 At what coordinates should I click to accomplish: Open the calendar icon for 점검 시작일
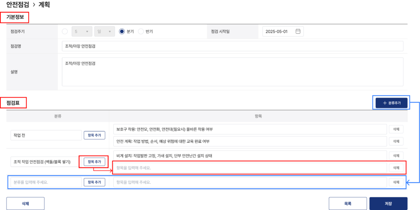(298, 31)
